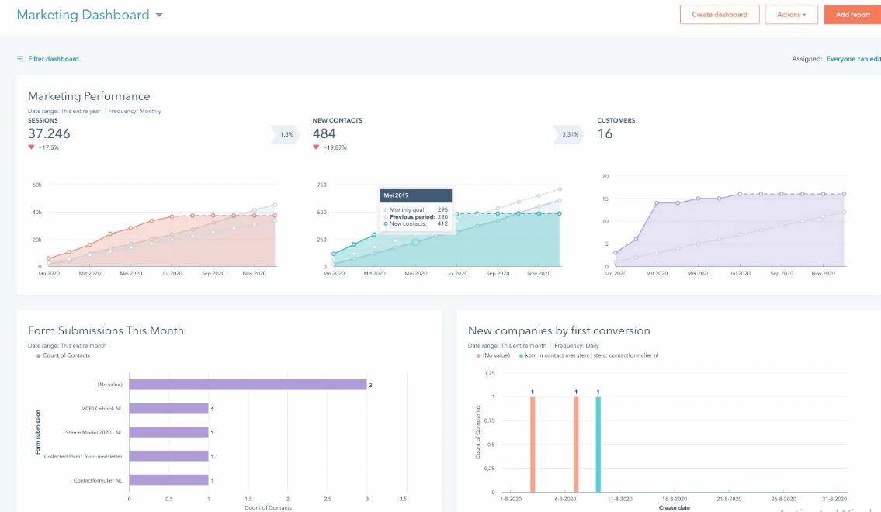
Task: Click the Add report button
Action: click(852, 15)
